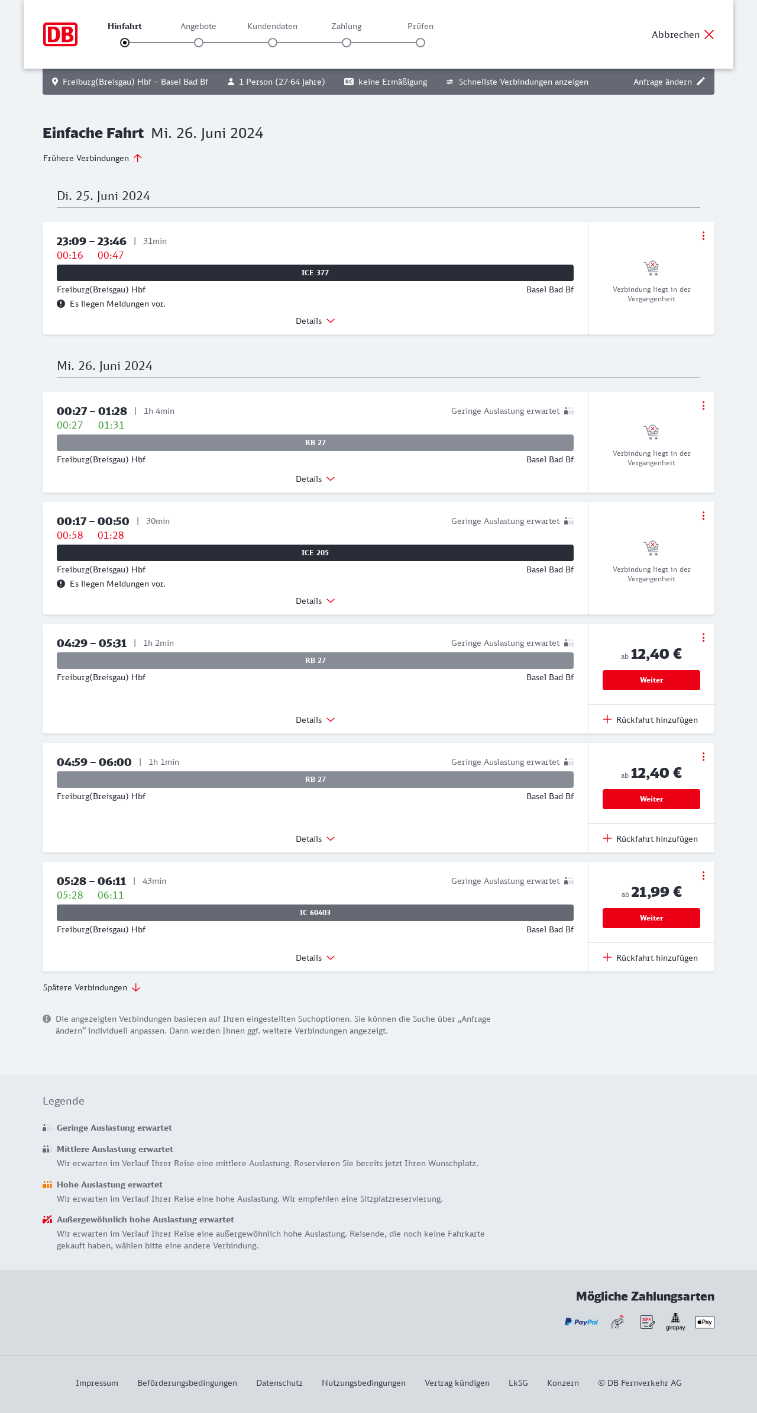The image size is (757, 1413).
Task: Click the IC 60403 train bar
Action: point(315,913)
